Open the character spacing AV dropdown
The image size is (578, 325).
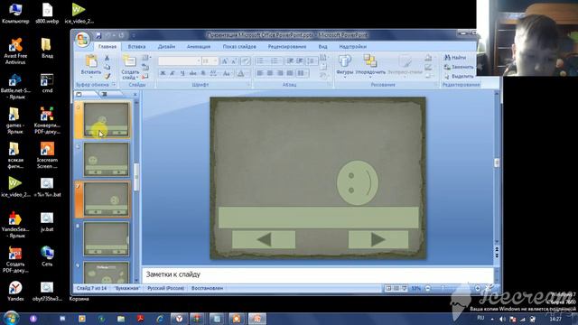214,73
